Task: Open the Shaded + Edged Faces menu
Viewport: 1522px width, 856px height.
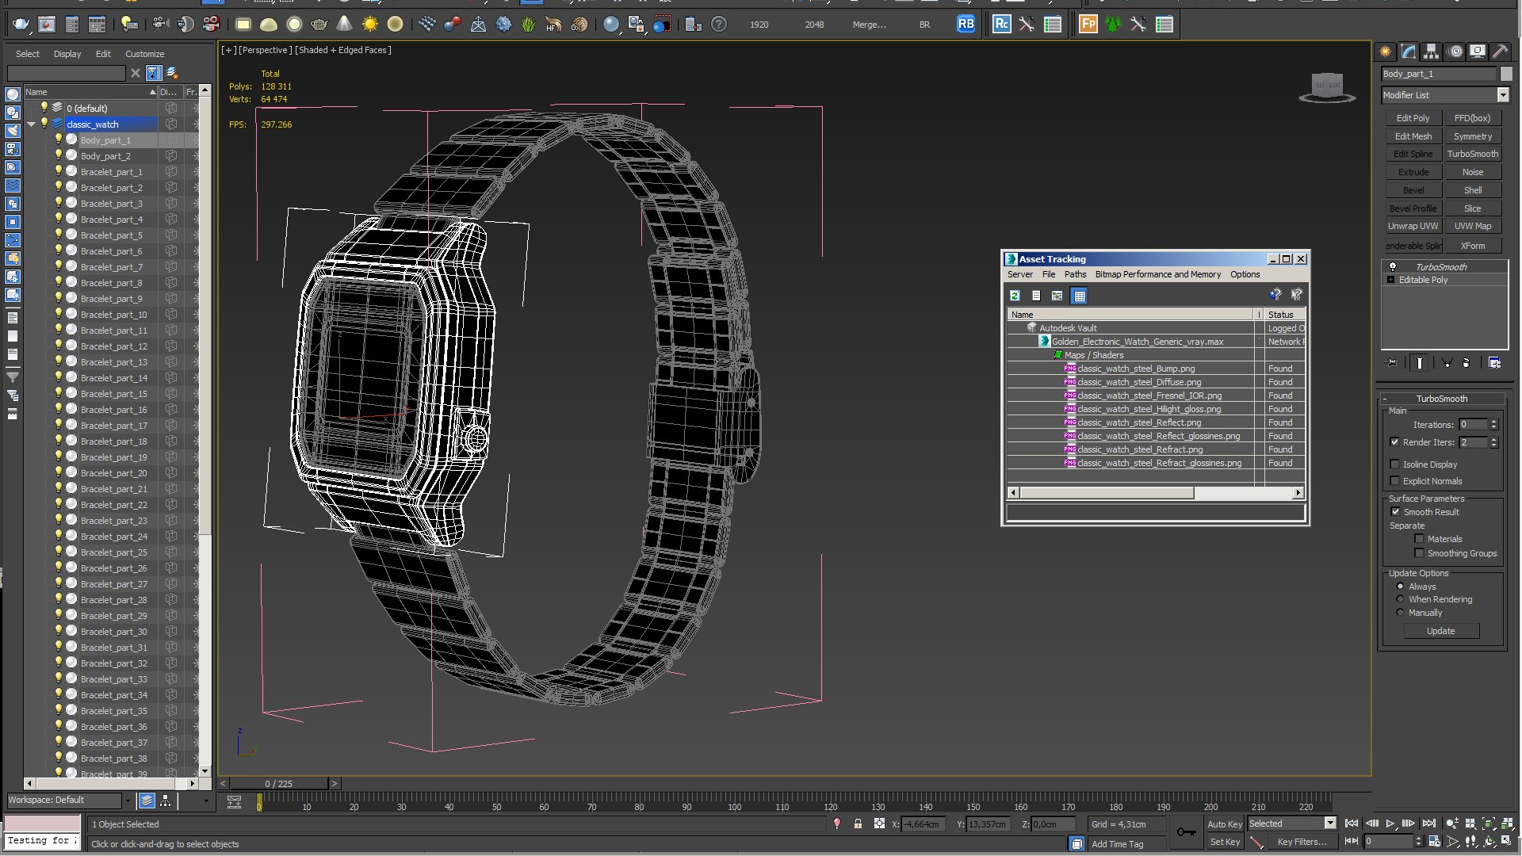Action: coord(343,50)
